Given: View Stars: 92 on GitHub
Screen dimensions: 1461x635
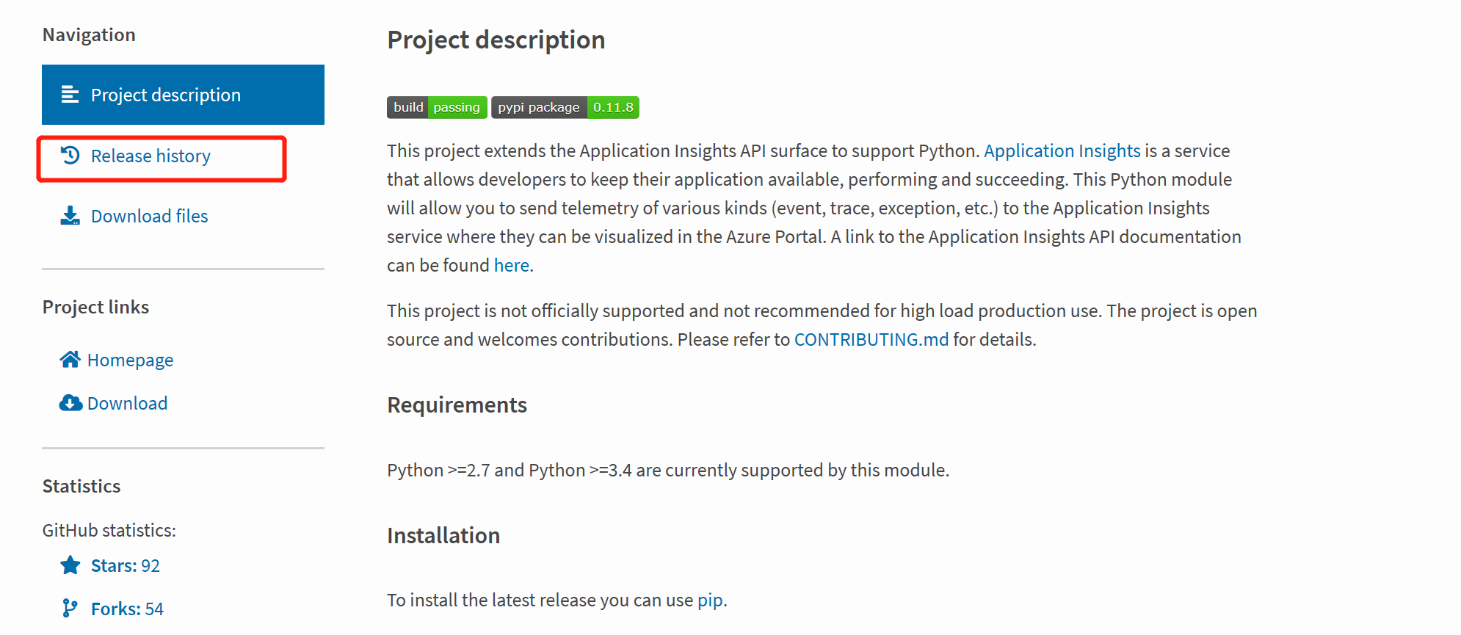Looking at the screenshot, I should click(126, 565).
